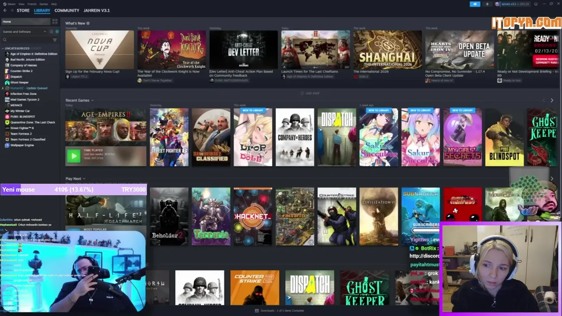Toggle the ready-to-play filter icon
This screenshot has height=316, width=562.
coord(57,32)
